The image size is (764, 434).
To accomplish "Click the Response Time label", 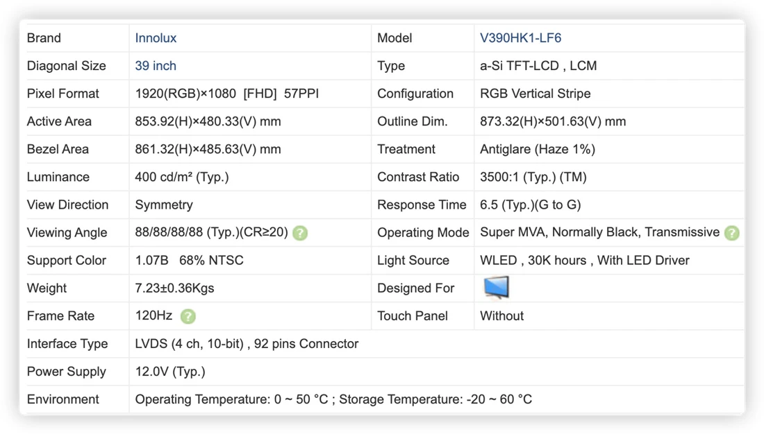I will click(422, 205).
